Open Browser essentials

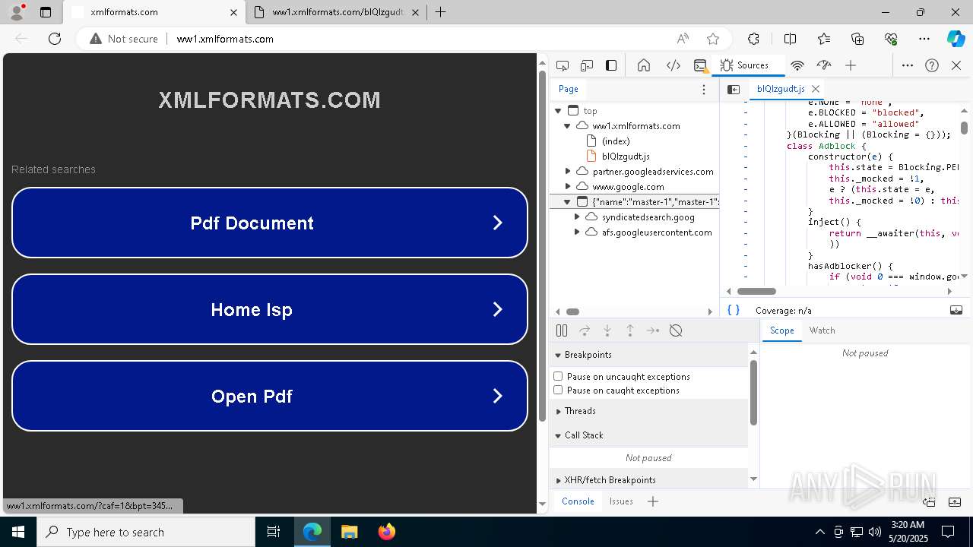click(x=891, y=39)
